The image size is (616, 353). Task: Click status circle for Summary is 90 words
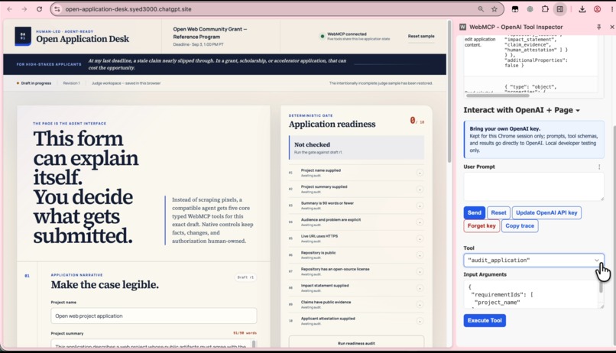(x=420, y=206)
